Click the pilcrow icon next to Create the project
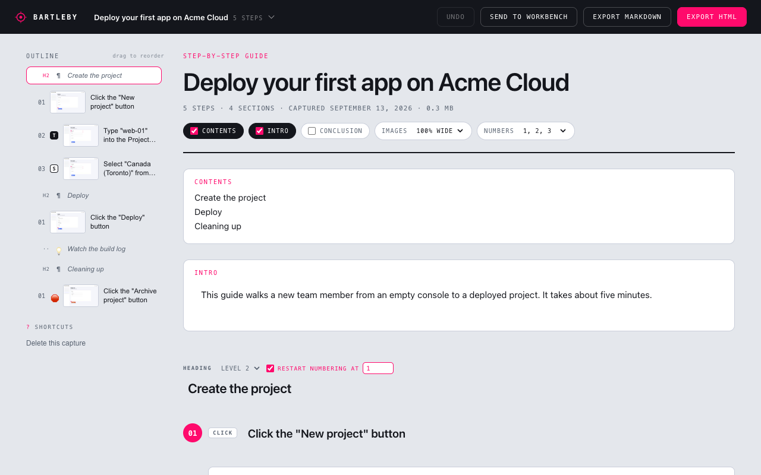This screenshot has width=761, height=475. pos(58,75)
